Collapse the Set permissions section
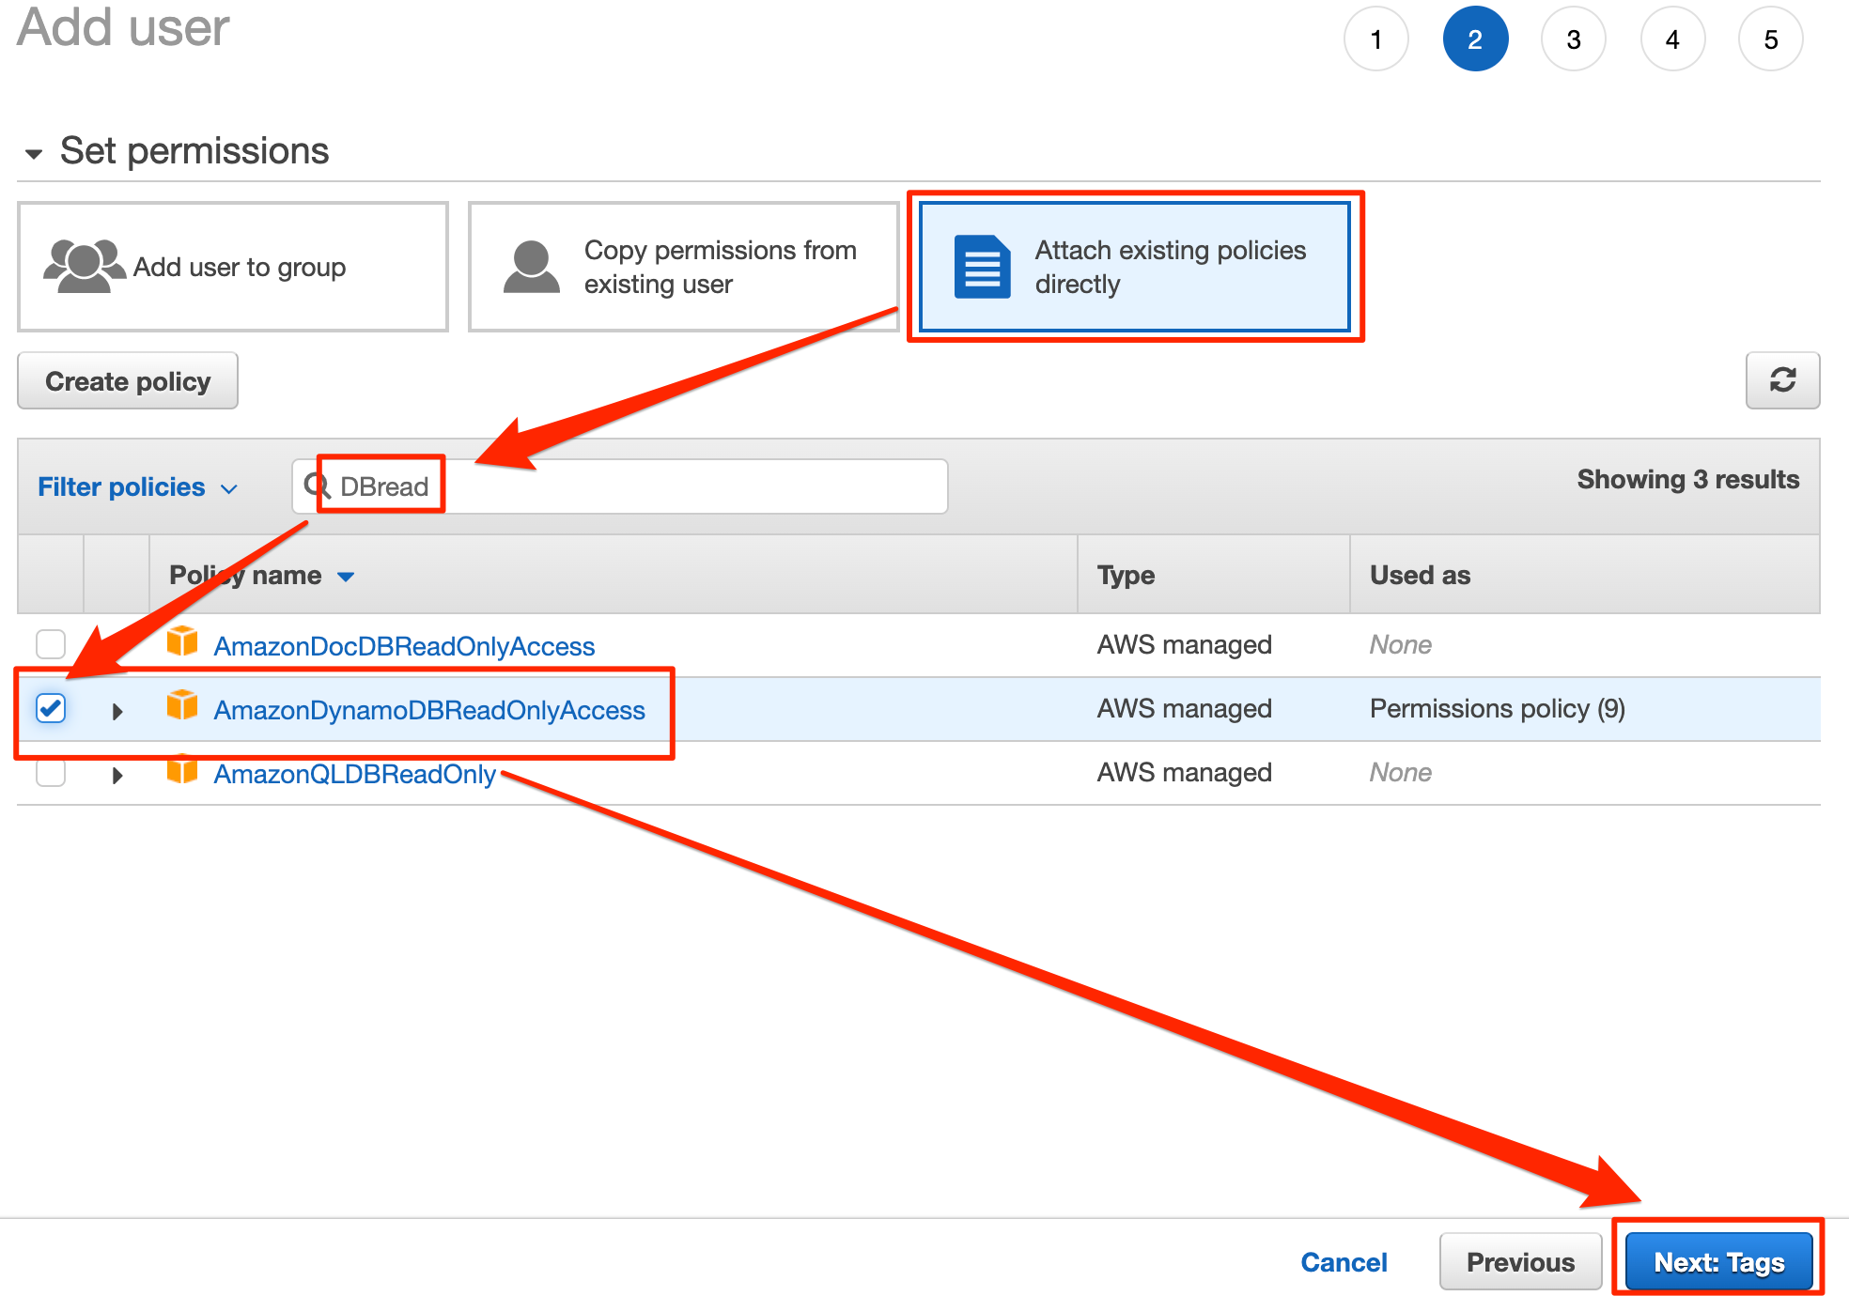This screenshot has height=1296, width=1849. point(34,153)
